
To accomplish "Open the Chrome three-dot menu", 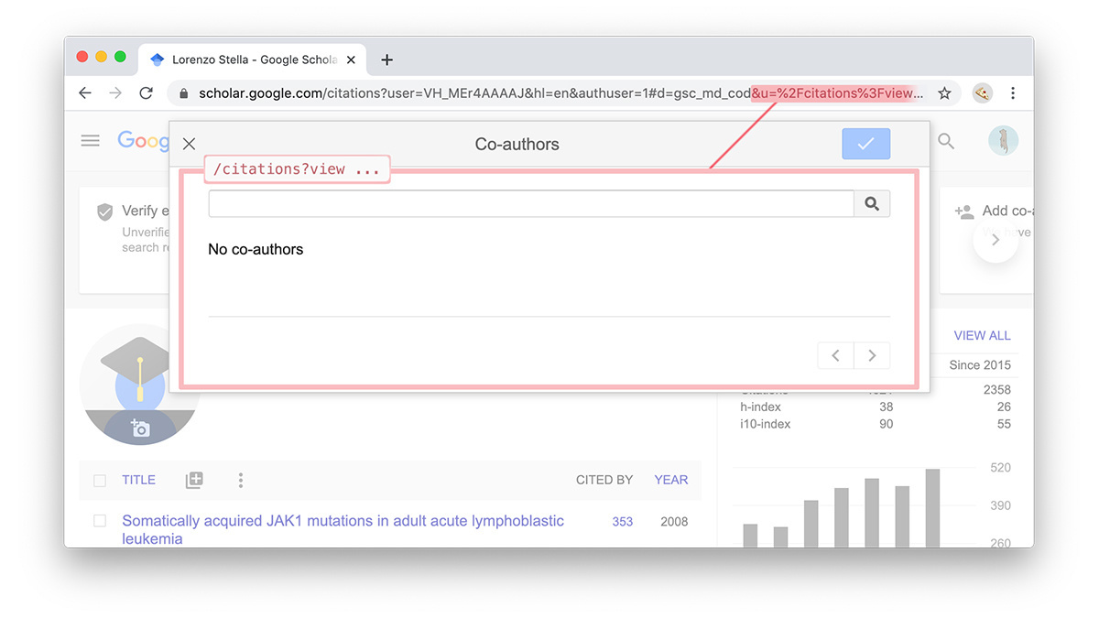I will [1013, 93].
